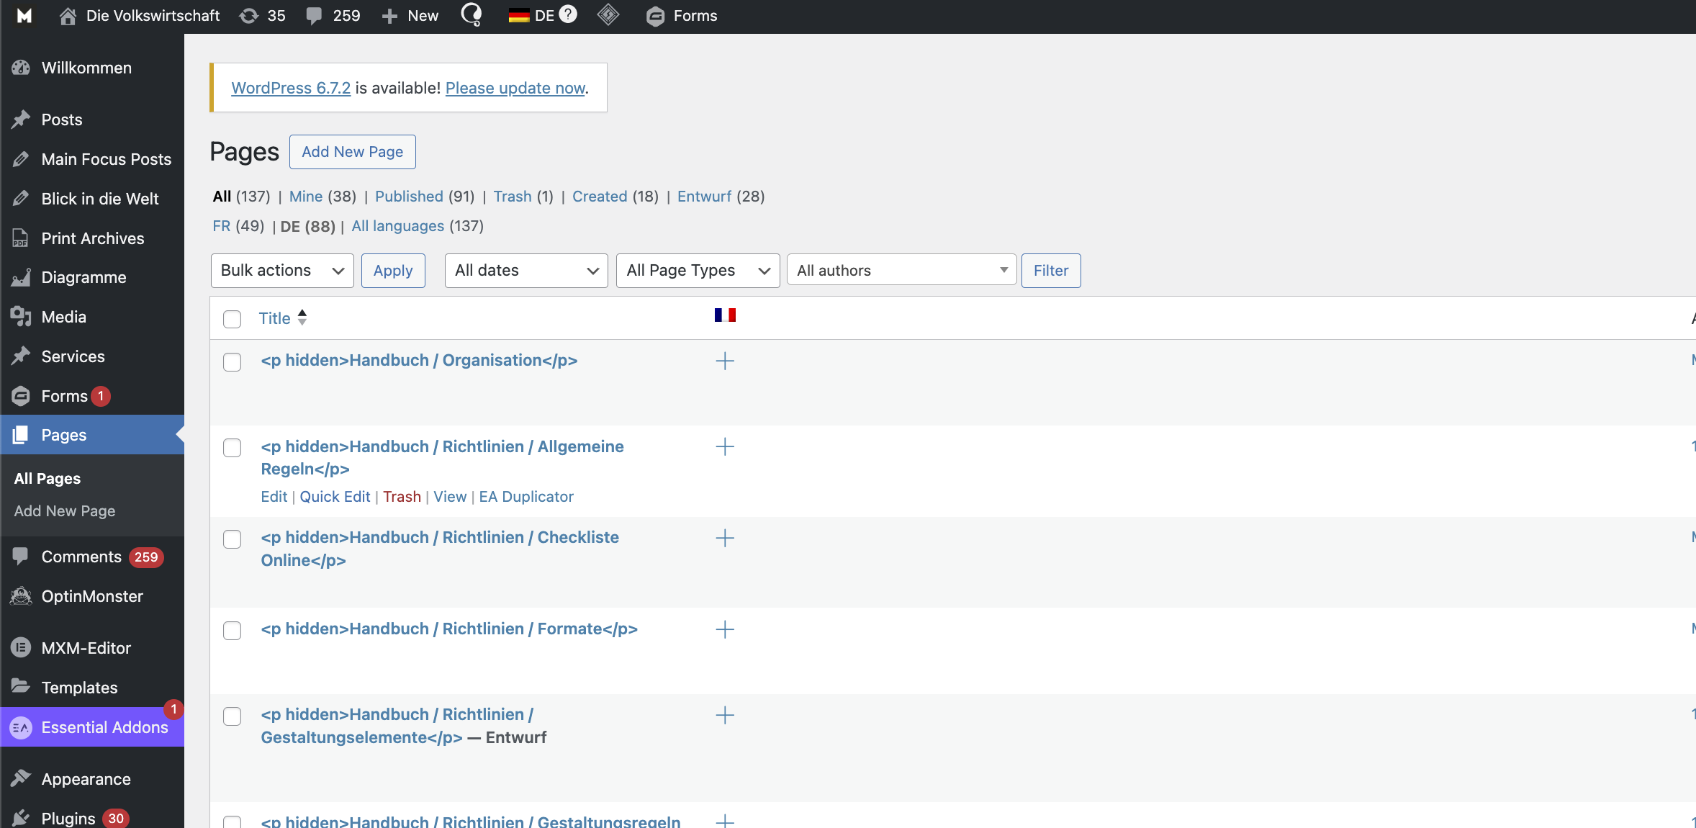Click the home icon for Die Volkswirtschaft

[x=68, y=16]
